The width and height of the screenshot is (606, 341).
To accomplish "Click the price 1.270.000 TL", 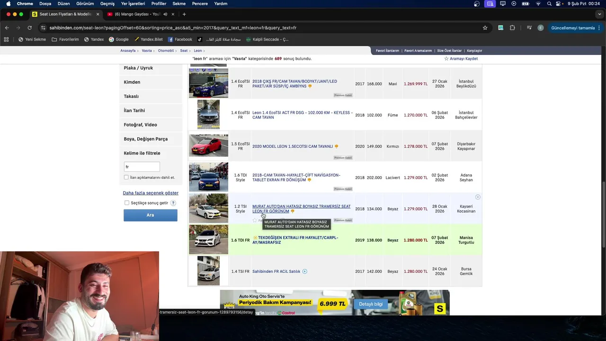I will (416, 115).
